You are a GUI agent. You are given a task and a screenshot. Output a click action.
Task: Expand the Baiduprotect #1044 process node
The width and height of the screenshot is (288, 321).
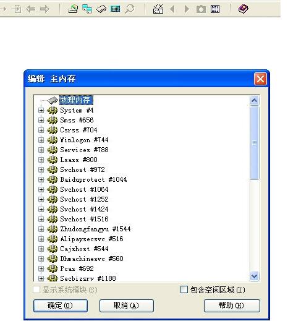point(41,180)
